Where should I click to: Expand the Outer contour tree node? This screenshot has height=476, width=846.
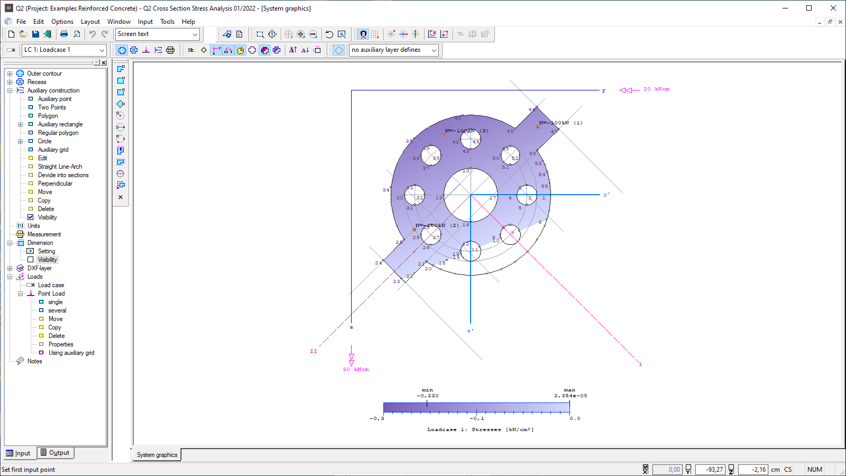pyautogui.click(x=10, y=74)
